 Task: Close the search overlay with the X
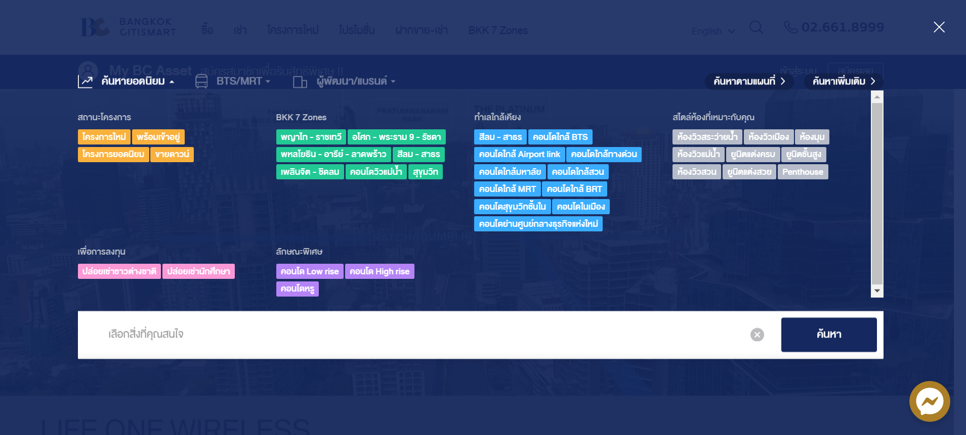(939, 27)
